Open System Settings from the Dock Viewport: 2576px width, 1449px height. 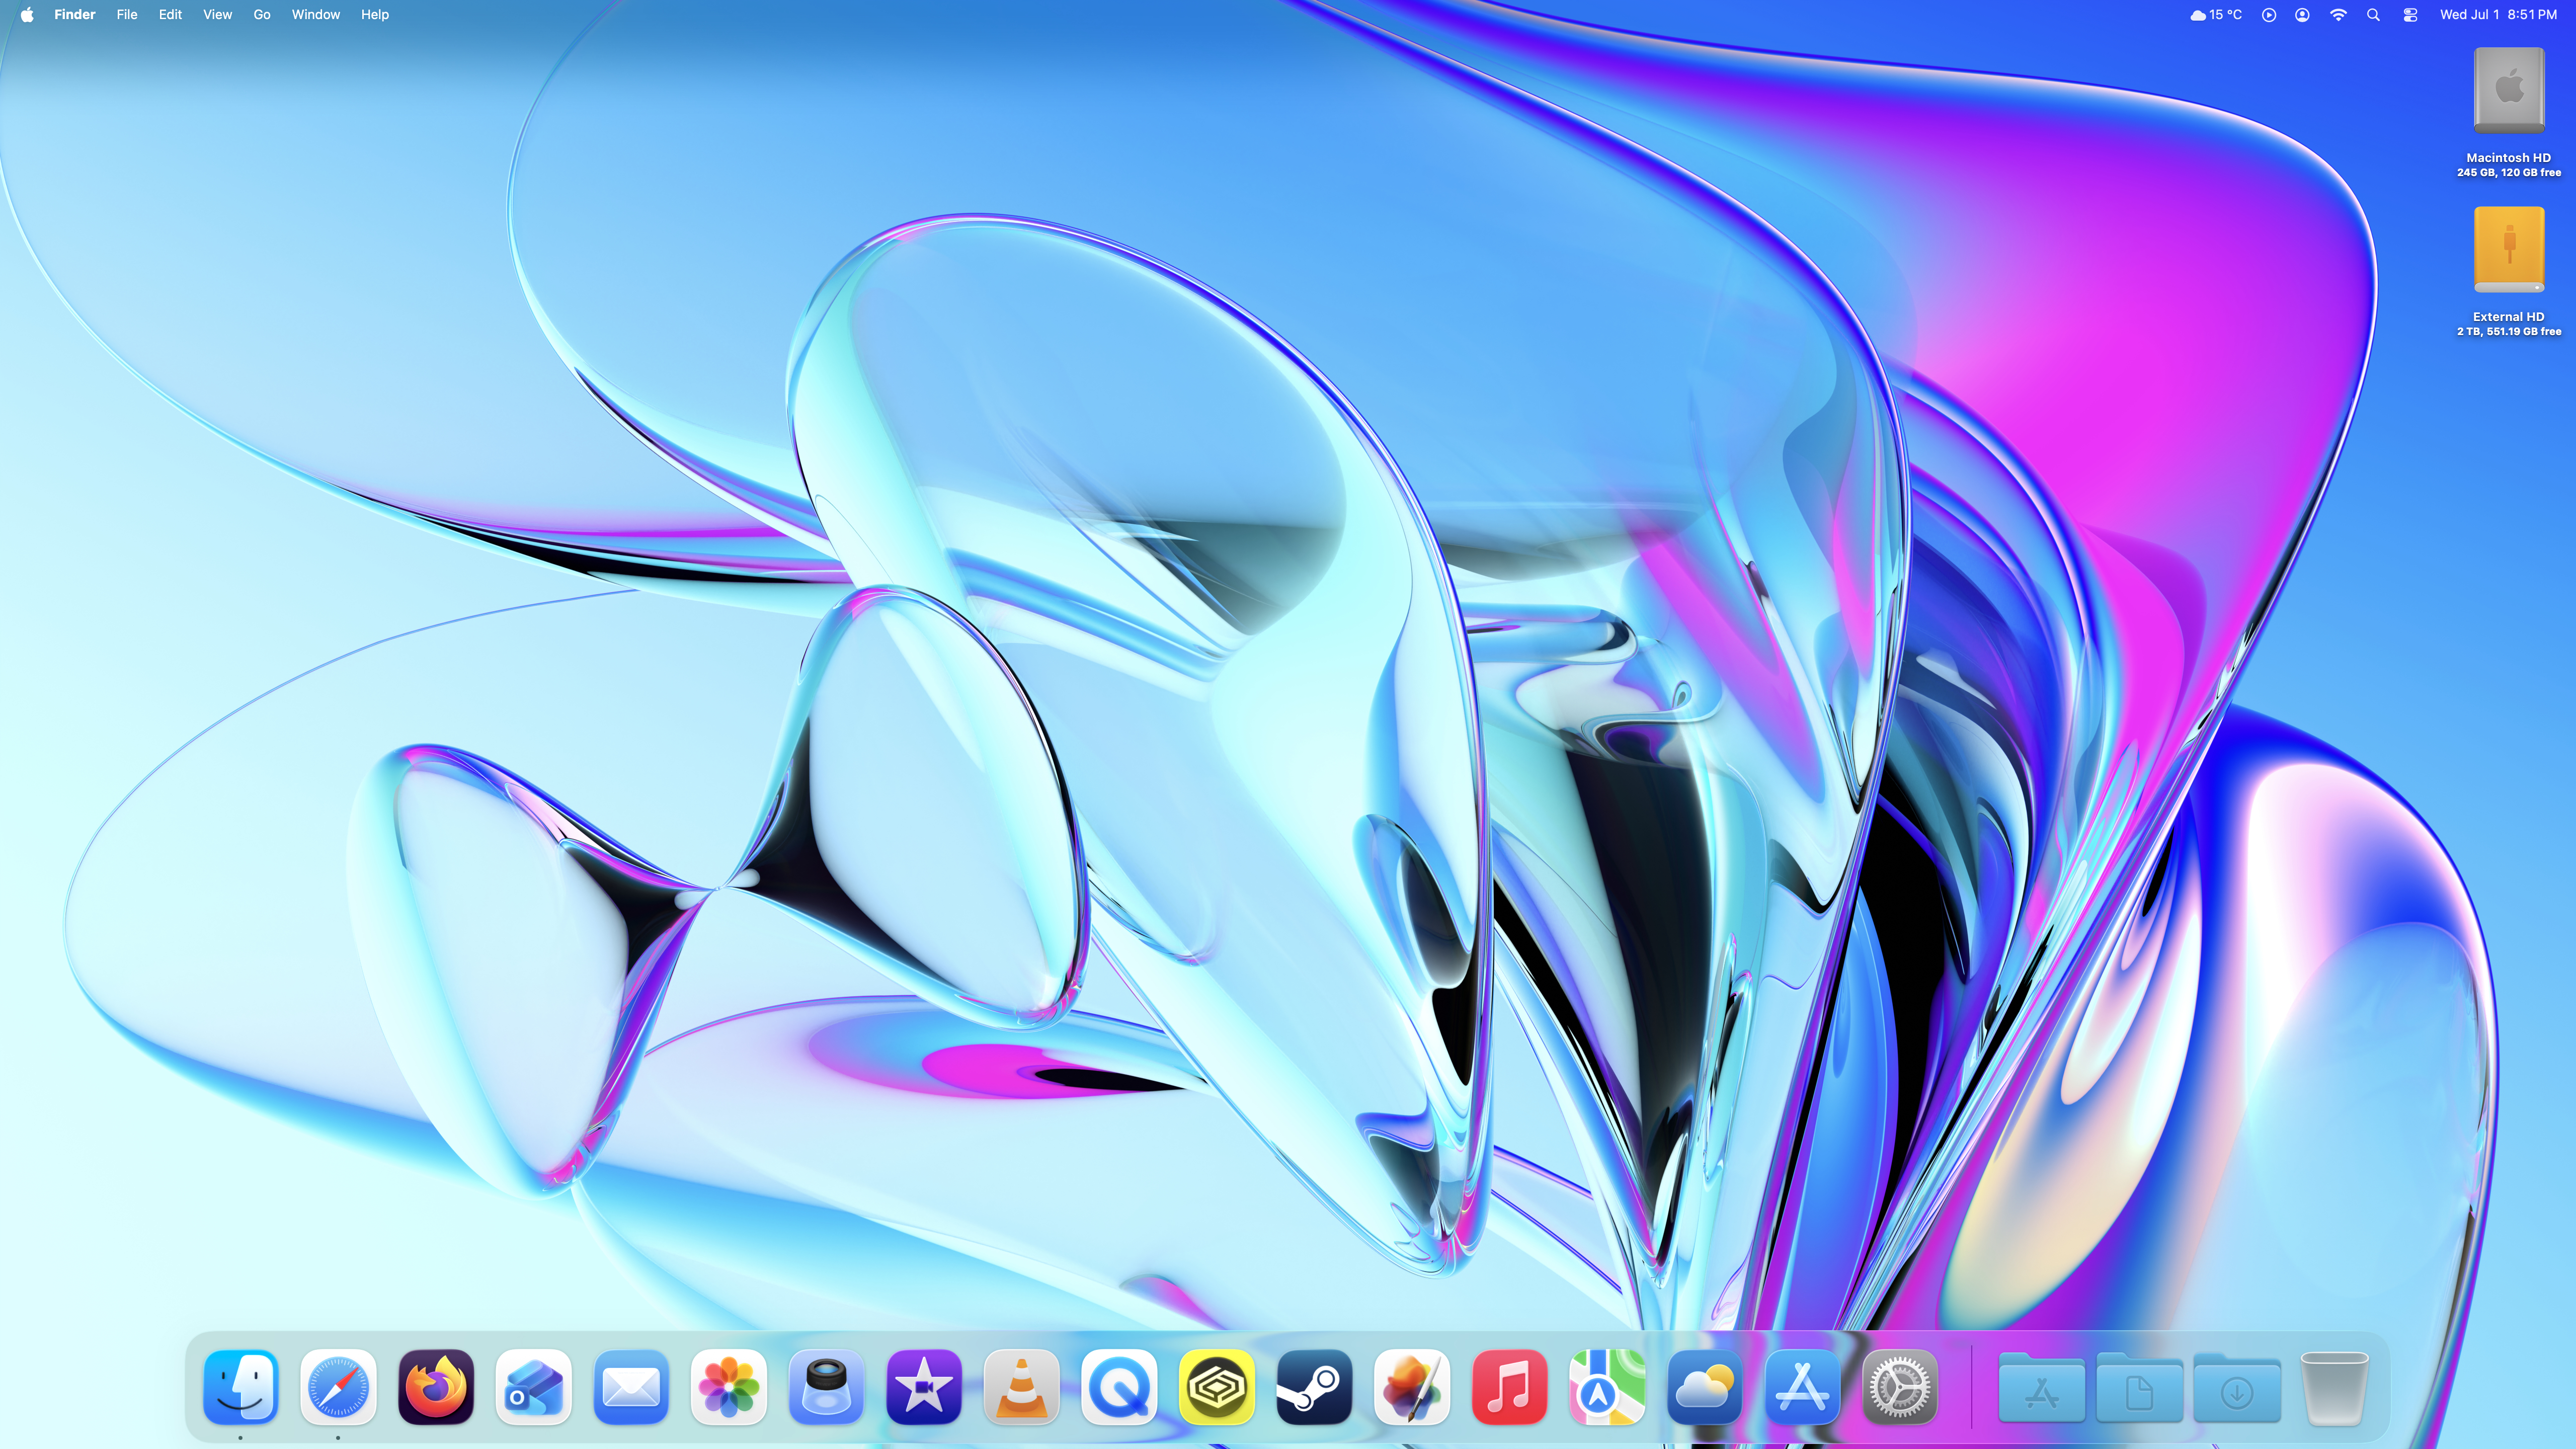1900,1387
